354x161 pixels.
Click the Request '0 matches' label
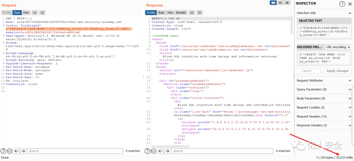[133, 151]
